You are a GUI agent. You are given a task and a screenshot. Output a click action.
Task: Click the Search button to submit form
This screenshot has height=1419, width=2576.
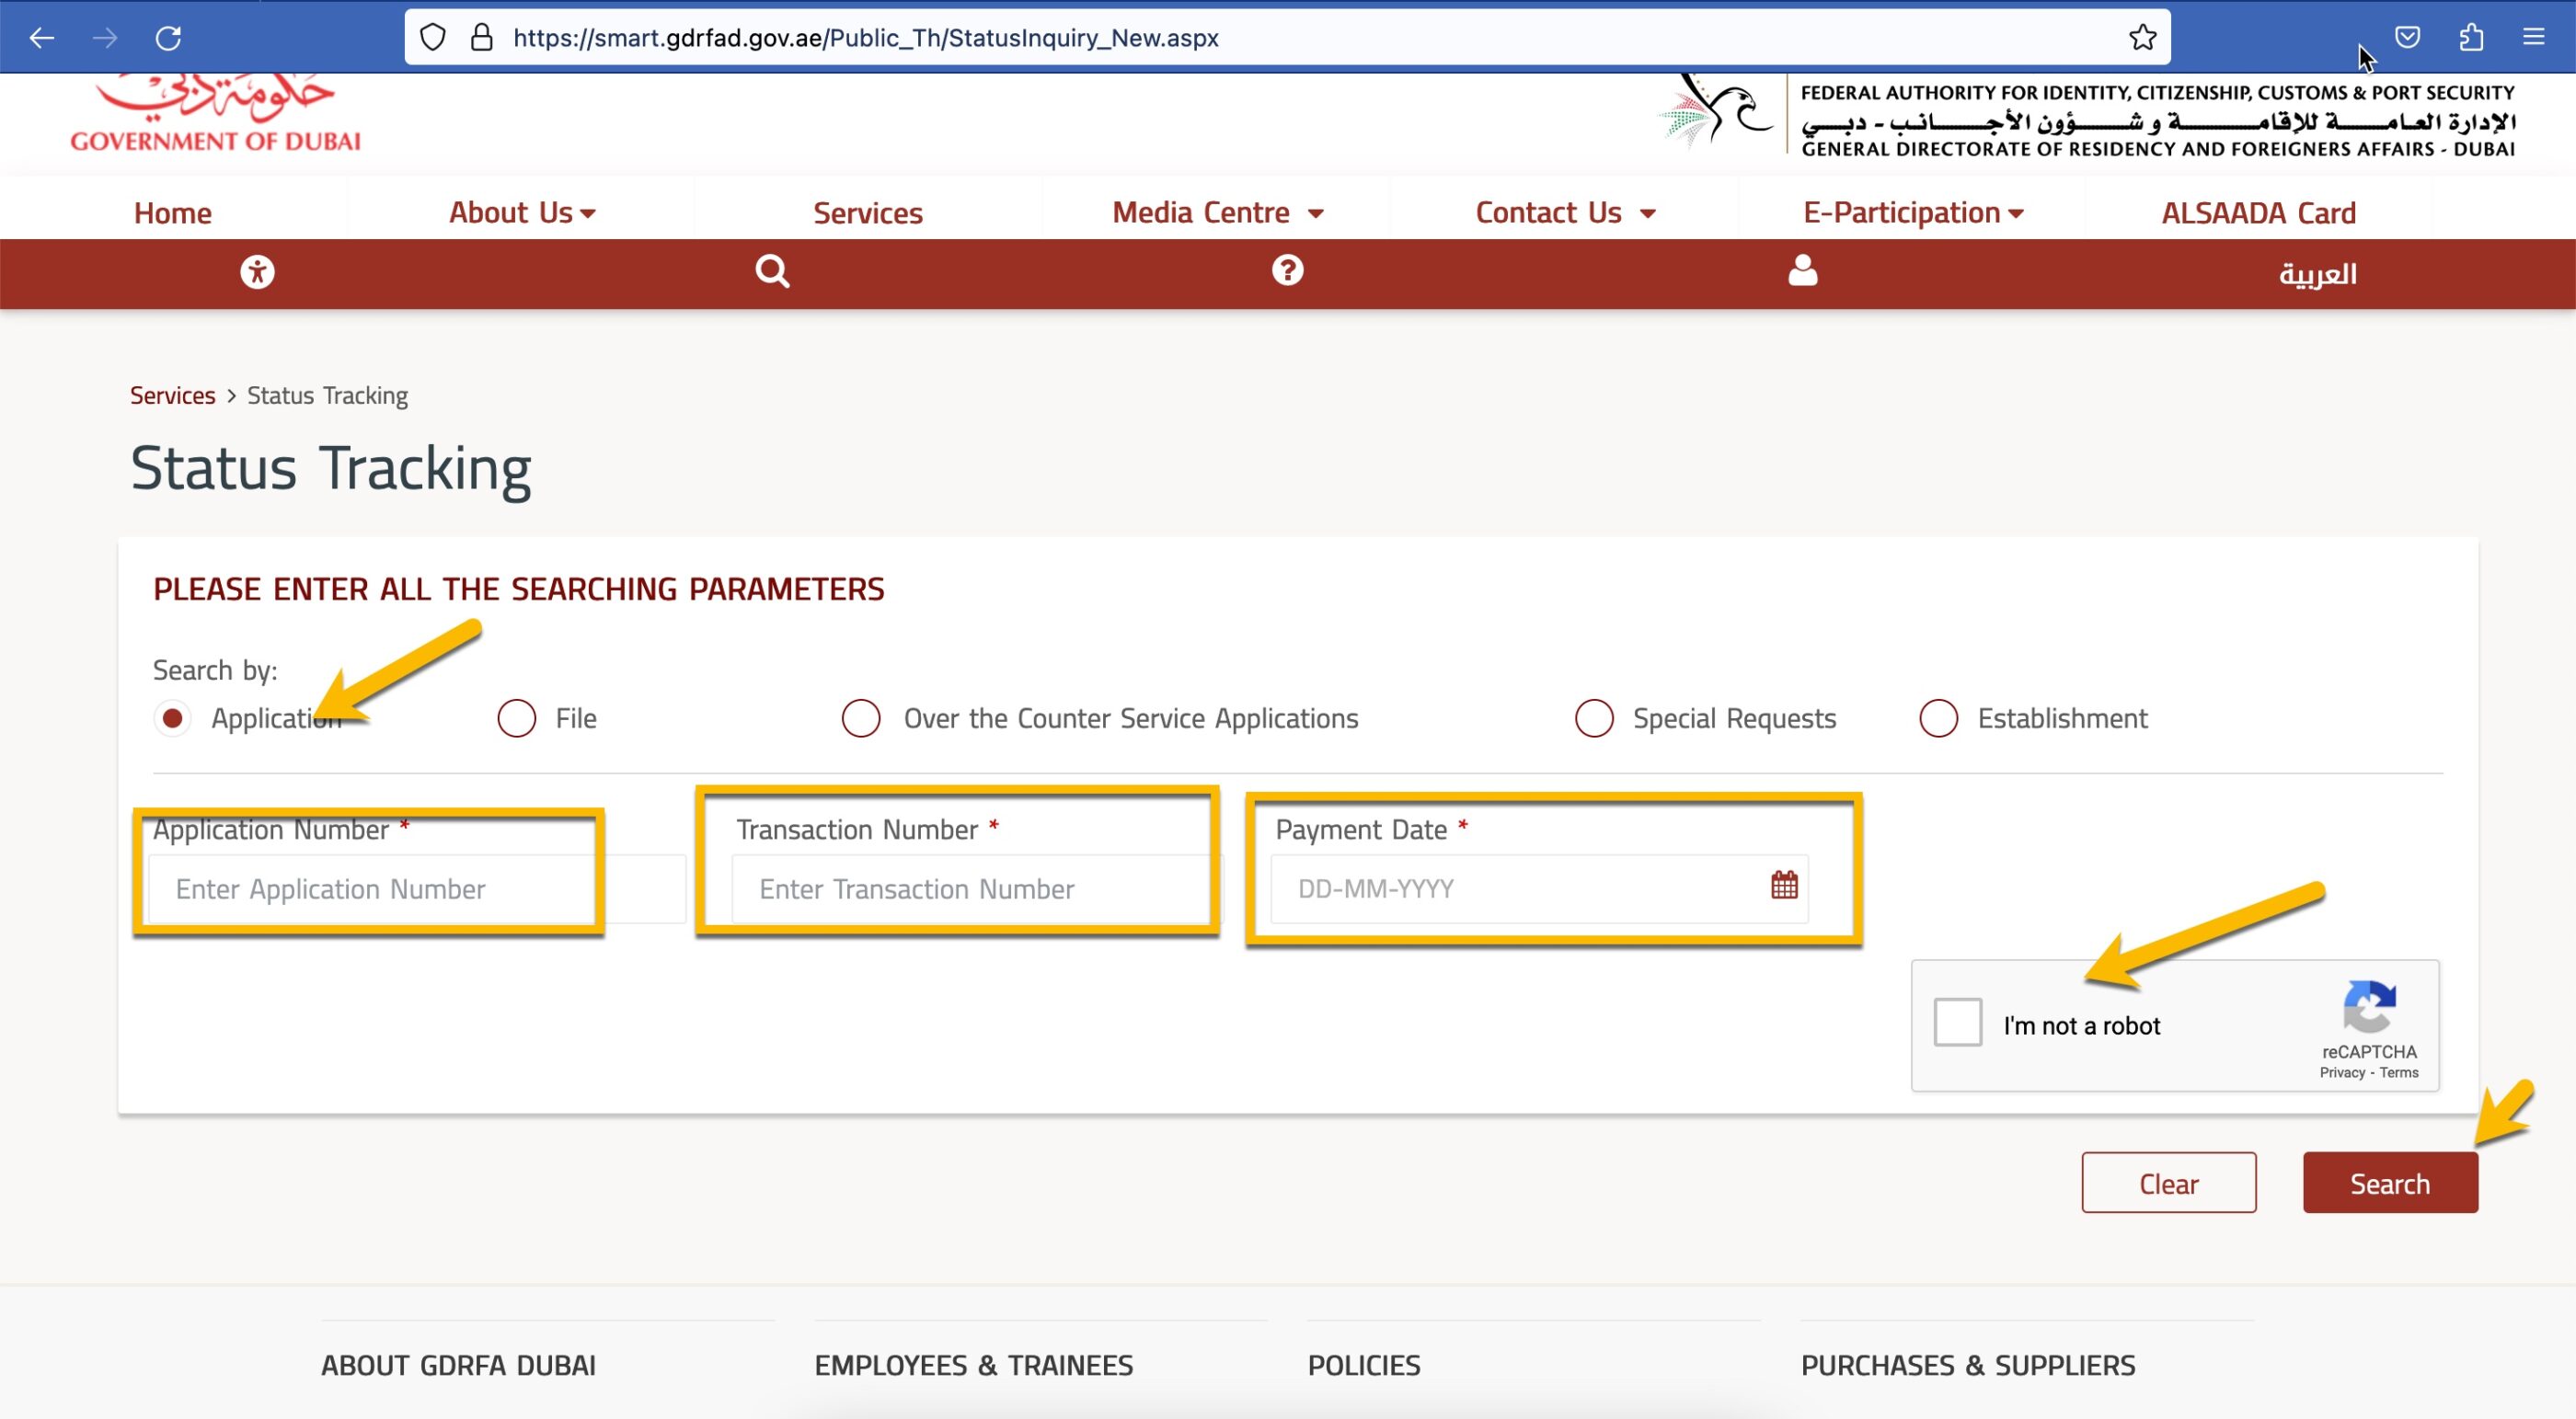pyautogui.click(x=2389, y=1183)
